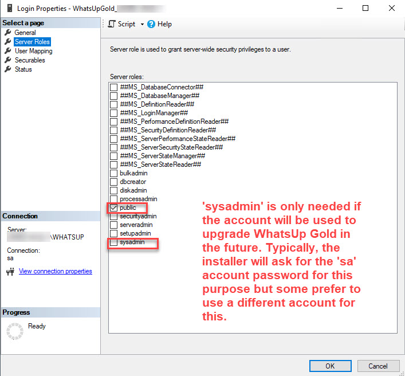Select the Server Roles page
405x376 pixels.
coord(32,42)
